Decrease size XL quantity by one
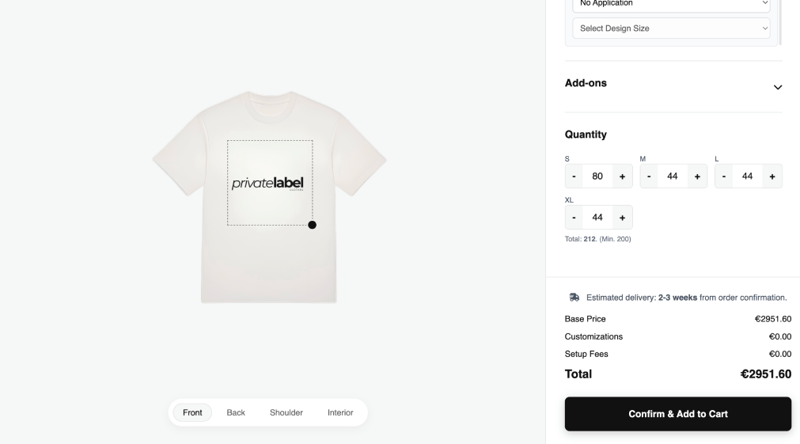The width and height of the screenshot is (800, 444). (x=574, y=218)
